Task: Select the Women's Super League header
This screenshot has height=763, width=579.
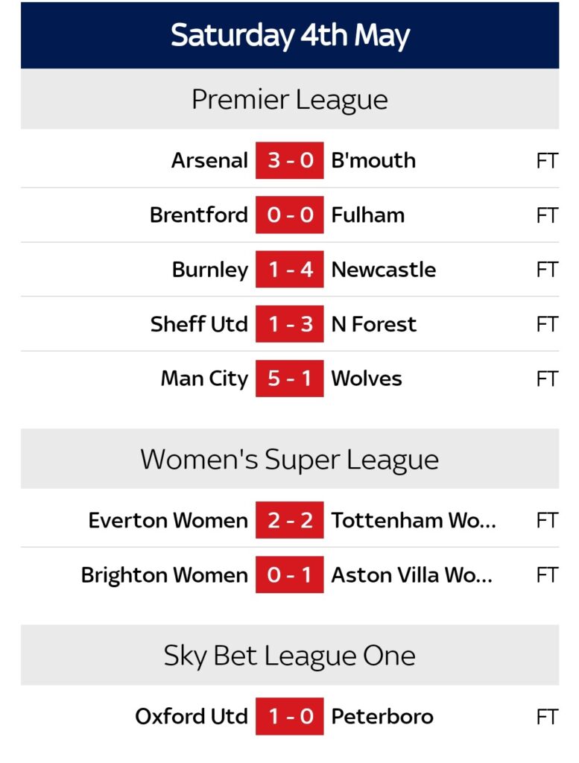Action: coord(289,459)
